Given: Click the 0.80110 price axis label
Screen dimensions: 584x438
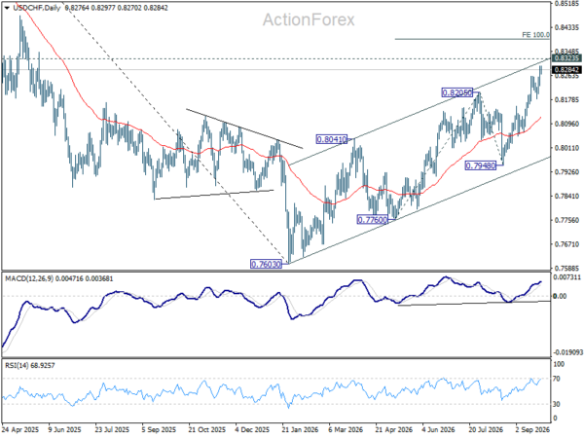Looking at the screenshot, I should click(x=566, y=148).
